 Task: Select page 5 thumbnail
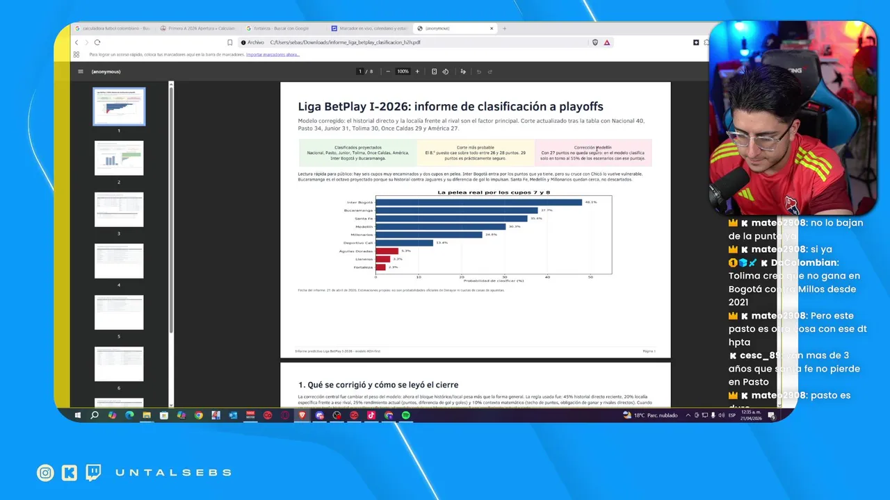click(119, 312)
